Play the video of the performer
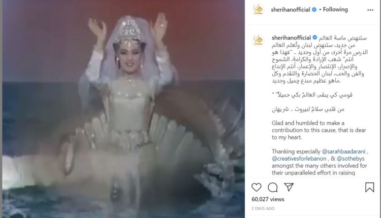Viewport: 381px width, 218px height. (x=123, y=109)
